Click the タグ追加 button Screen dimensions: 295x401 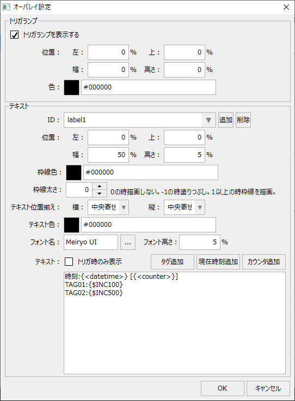point(172,262)
